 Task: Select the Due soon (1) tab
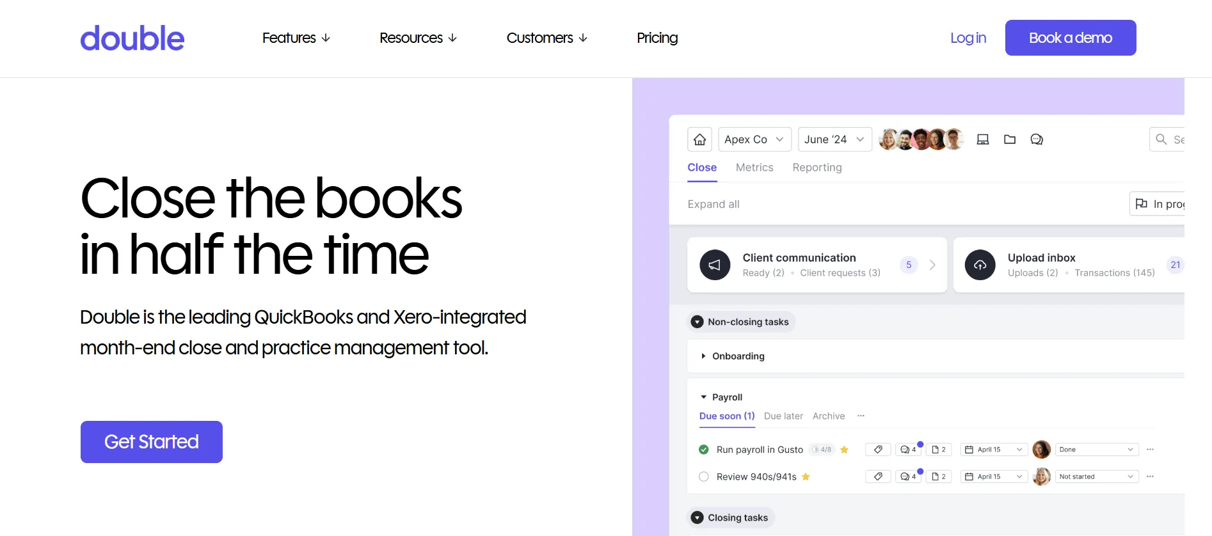click(x=727, y=416)
